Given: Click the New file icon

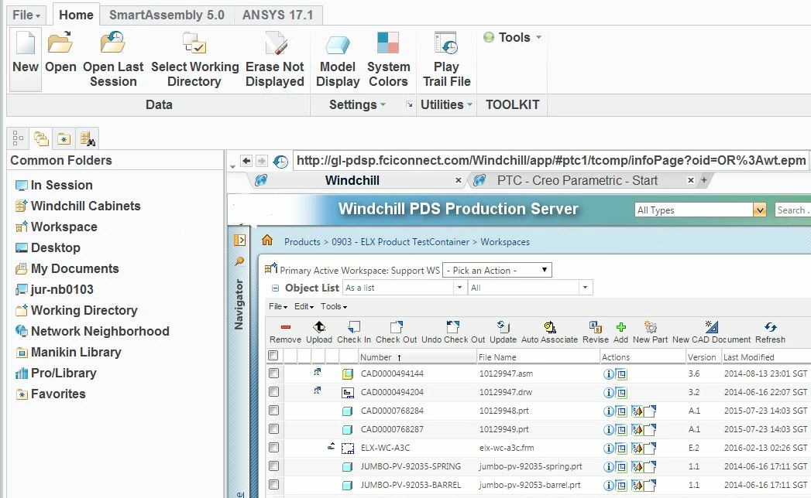Looking at the screenshot, I should tap(26, 43).
